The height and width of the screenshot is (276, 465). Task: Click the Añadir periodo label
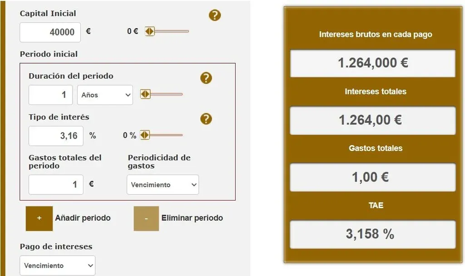pyautogui.click(x=83, y=218)
